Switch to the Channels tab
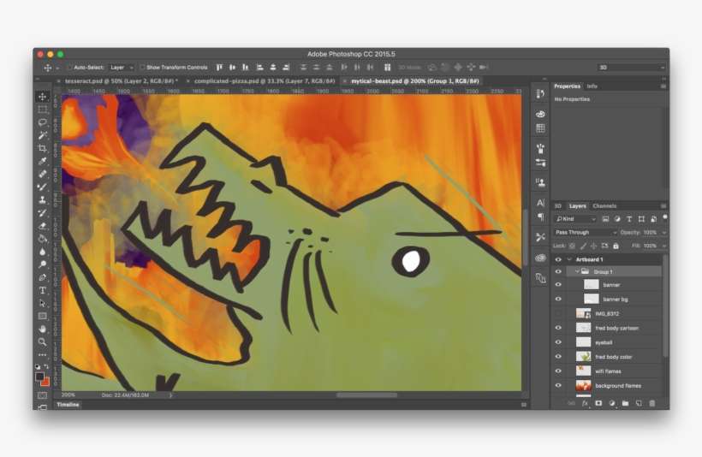Viewport: 702px width, 457px height. coord(604,206)
